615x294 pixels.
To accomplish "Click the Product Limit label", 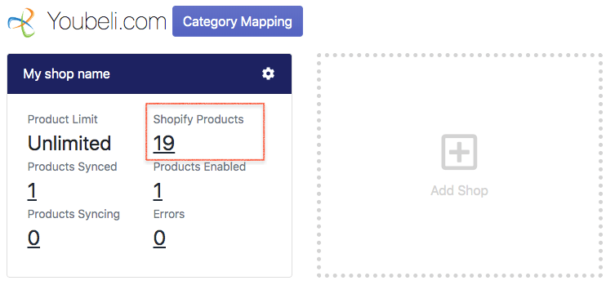I will point(63,119).
